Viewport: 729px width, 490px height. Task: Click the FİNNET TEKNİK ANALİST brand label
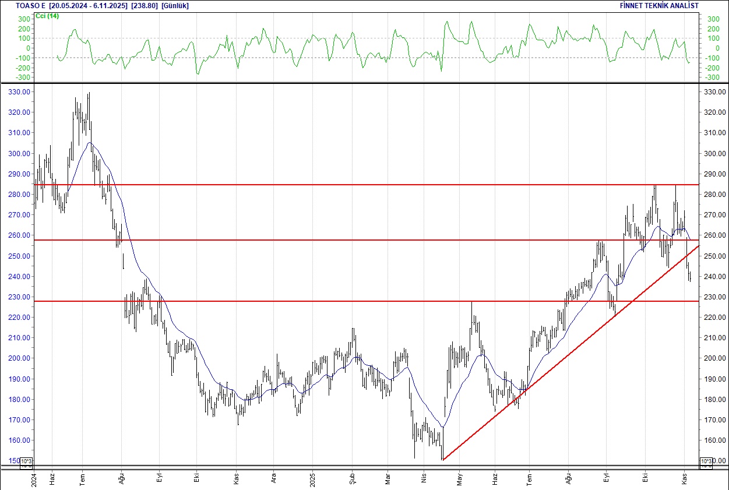[659, 6]
